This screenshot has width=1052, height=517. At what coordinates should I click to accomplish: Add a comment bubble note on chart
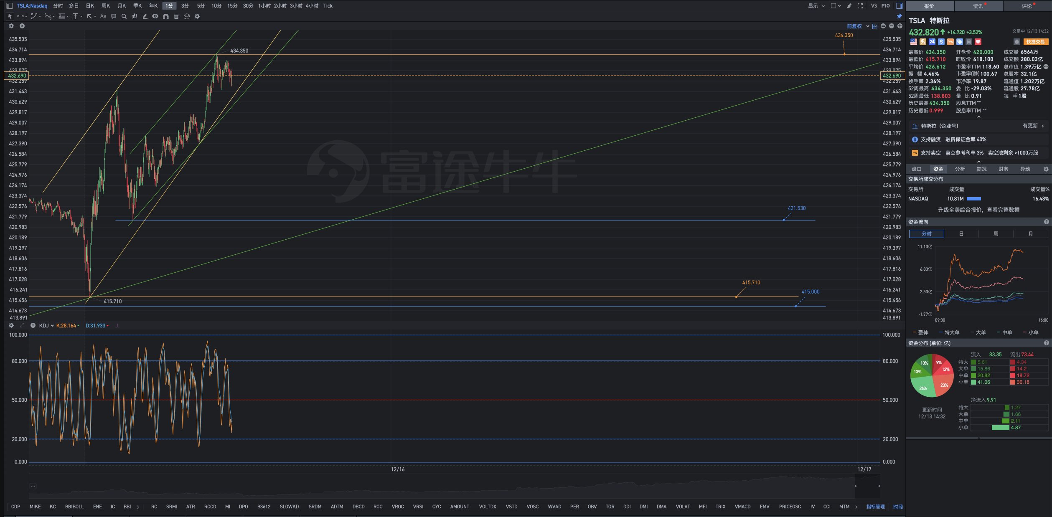tap(114, 16)
